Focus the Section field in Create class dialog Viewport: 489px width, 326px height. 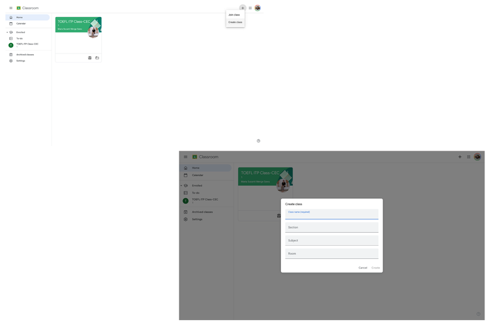(331, 228)
